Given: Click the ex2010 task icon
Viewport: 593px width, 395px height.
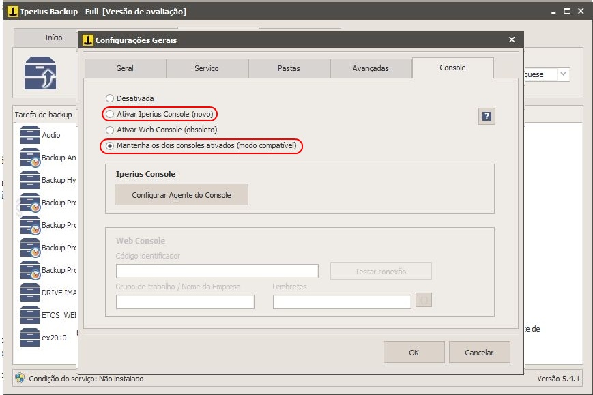Looking at the screenshot, I should pyautogui.click(x=30, y=338).
